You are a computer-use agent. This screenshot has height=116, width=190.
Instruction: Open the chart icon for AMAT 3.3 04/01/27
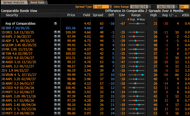tap(55, 83)
